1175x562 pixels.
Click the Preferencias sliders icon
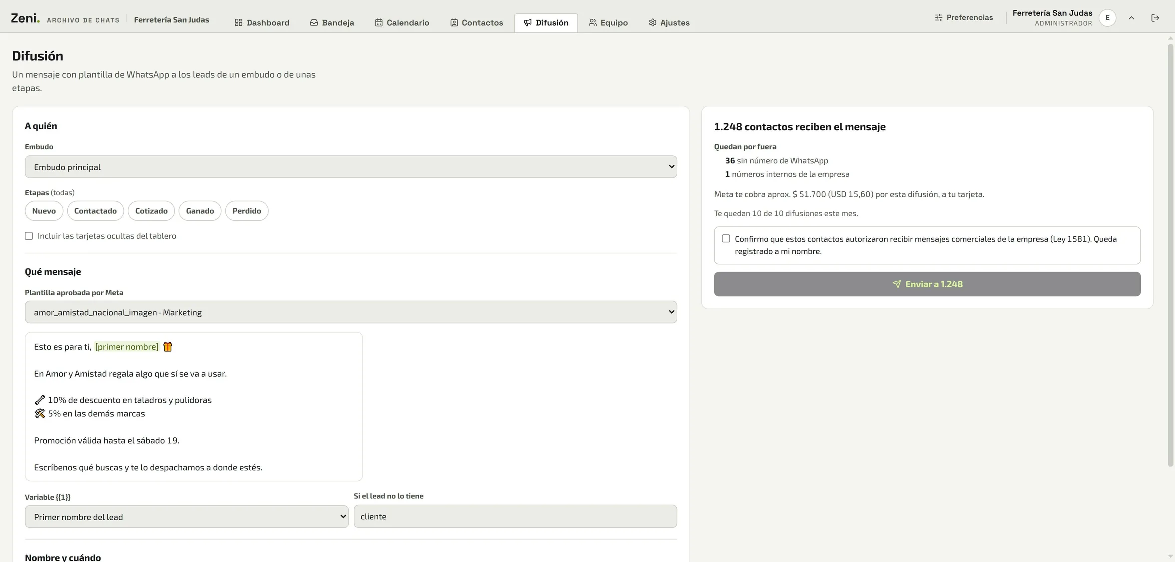pos(939,18)
